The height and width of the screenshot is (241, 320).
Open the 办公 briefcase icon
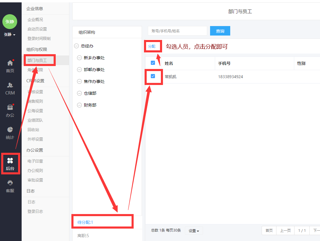click(x=10, y=107)
